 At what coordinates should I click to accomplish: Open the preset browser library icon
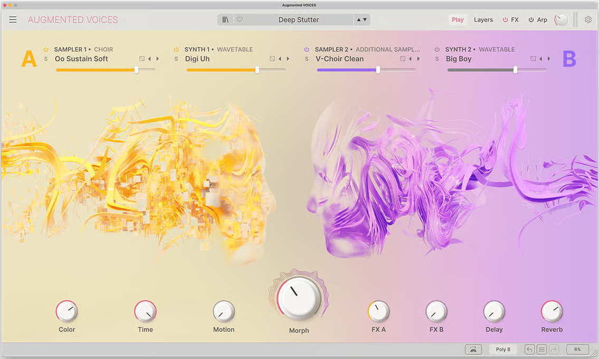point(225,20)
